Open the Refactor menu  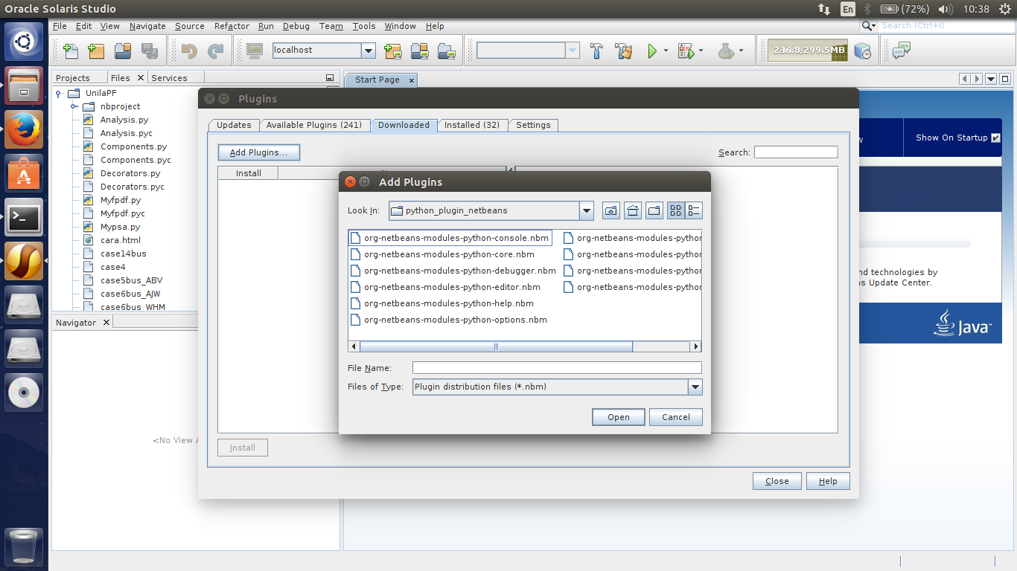pyautogui.click(x=232, y=26)
